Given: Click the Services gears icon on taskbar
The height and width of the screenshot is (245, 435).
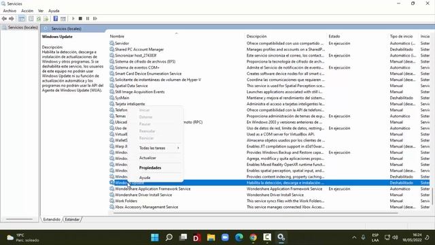Looking at the screenshot, I should [281, 238].
